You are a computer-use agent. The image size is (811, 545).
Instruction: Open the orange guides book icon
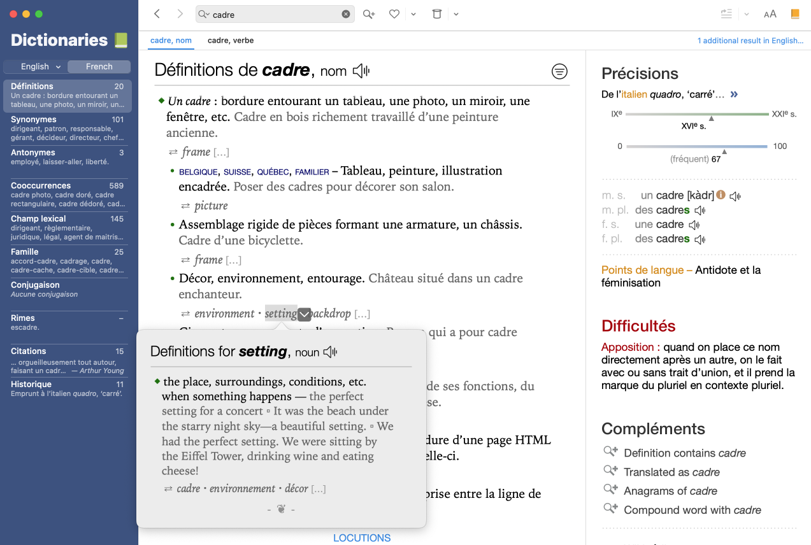coord(794,14)
